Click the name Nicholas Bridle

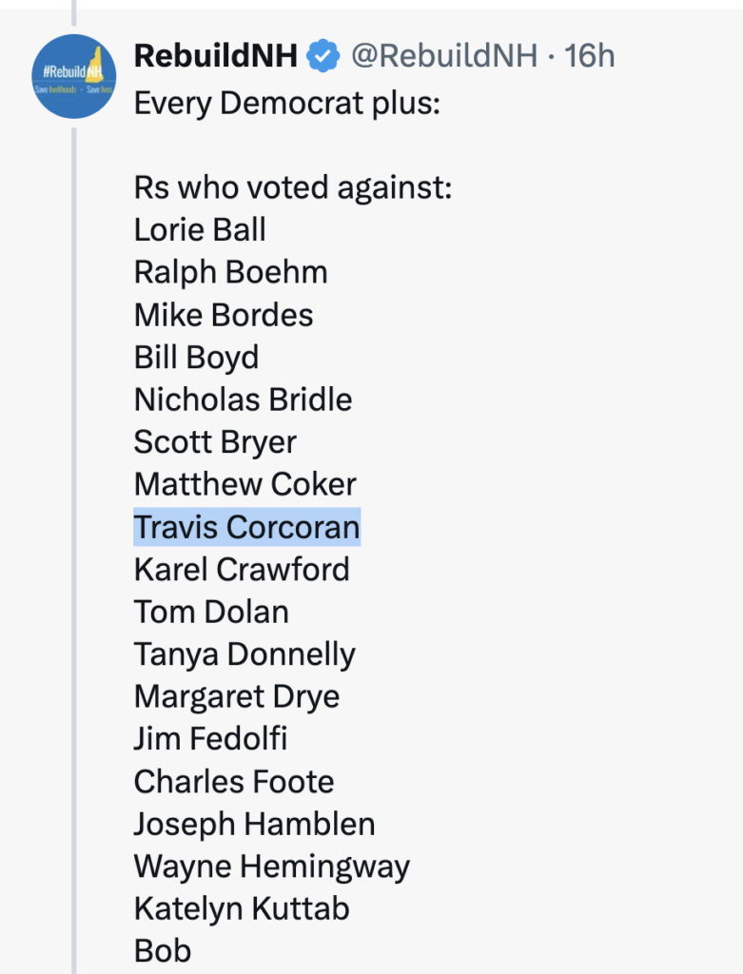[243, 399]
